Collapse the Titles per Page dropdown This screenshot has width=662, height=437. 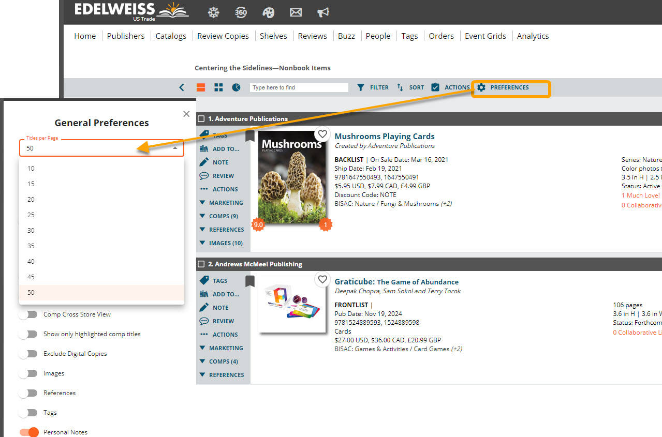coord(175,148)
